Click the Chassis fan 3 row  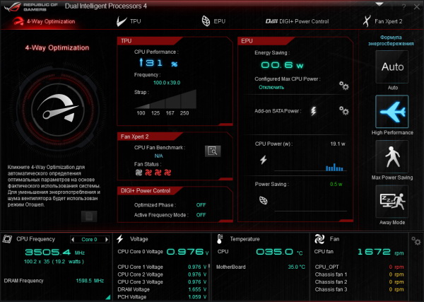[360, 289]
